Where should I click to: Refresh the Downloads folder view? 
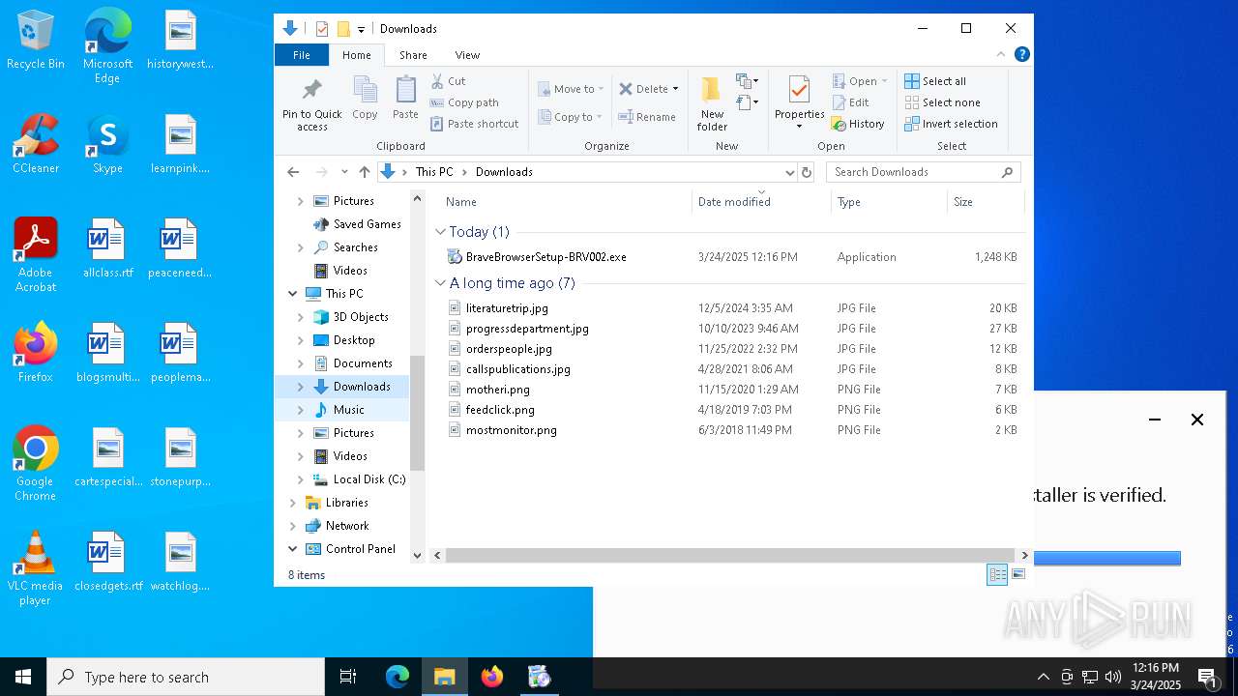click(808, 172)
